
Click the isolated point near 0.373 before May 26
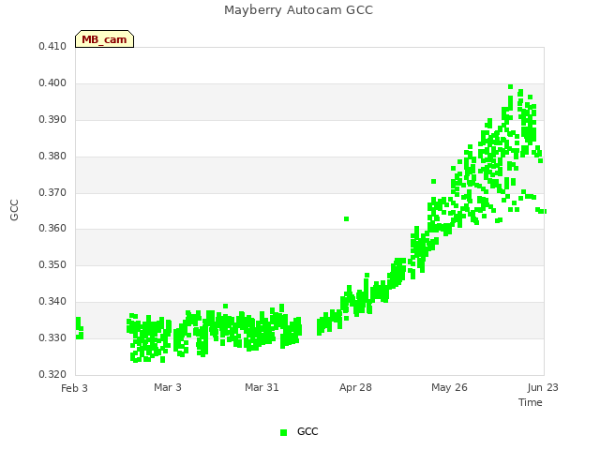433,181
